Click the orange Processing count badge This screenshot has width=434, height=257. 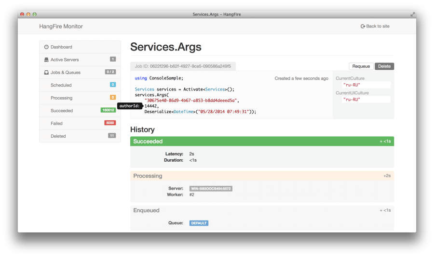[x=113, y=97]
